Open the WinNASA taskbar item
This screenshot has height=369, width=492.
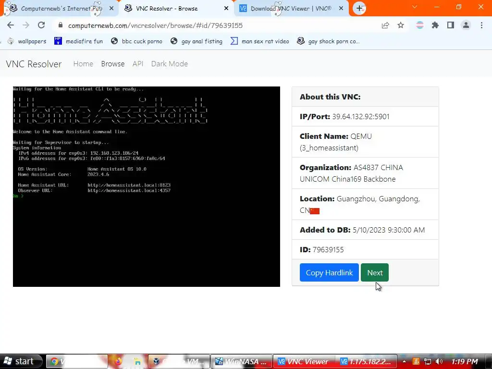[241, 361]
